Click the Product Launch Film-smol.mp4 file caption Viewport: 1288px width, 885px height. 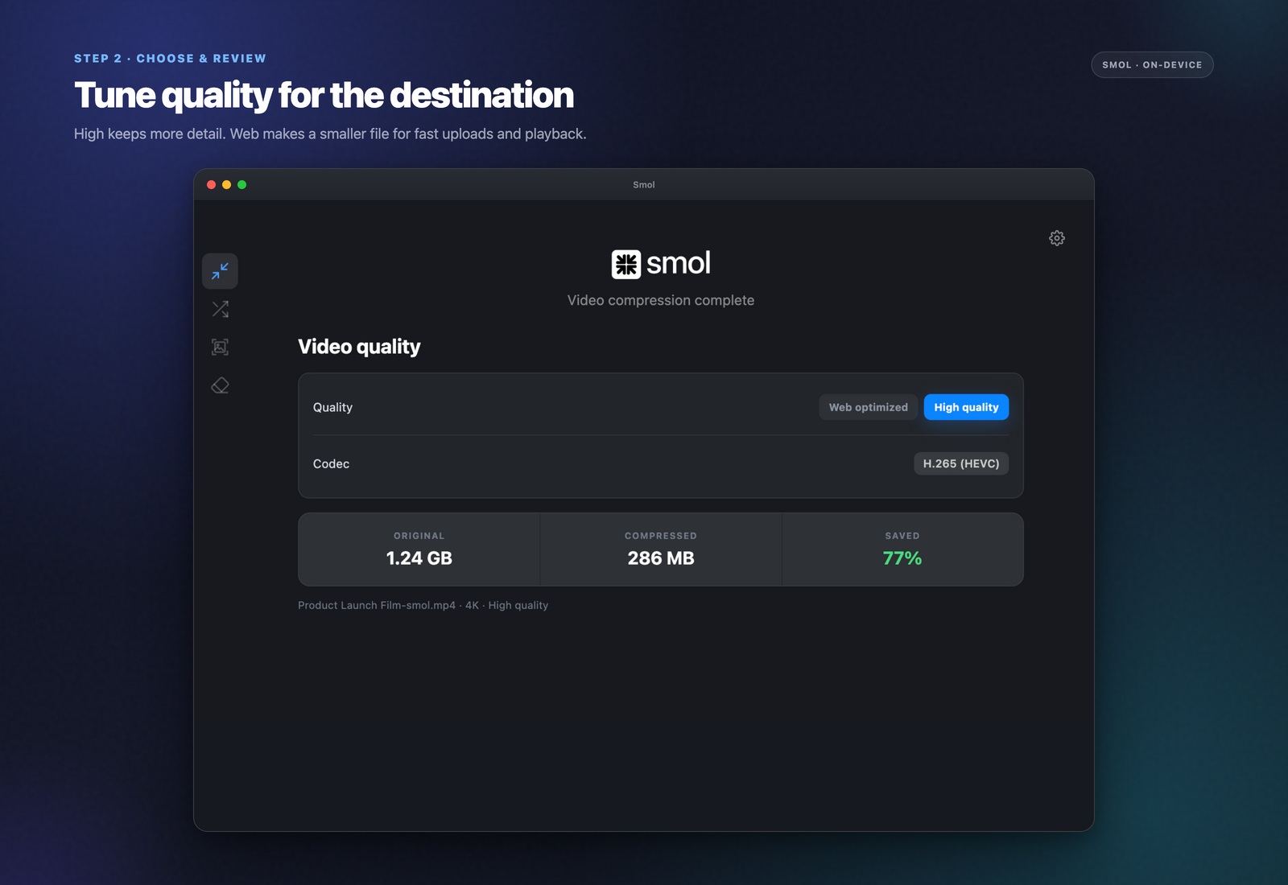point(423,605)
